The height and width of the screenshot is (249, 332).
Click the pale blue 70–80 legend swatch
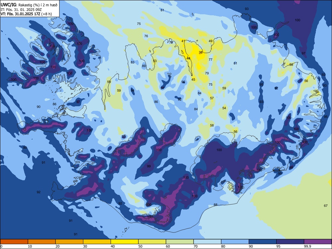pos(207,242)
